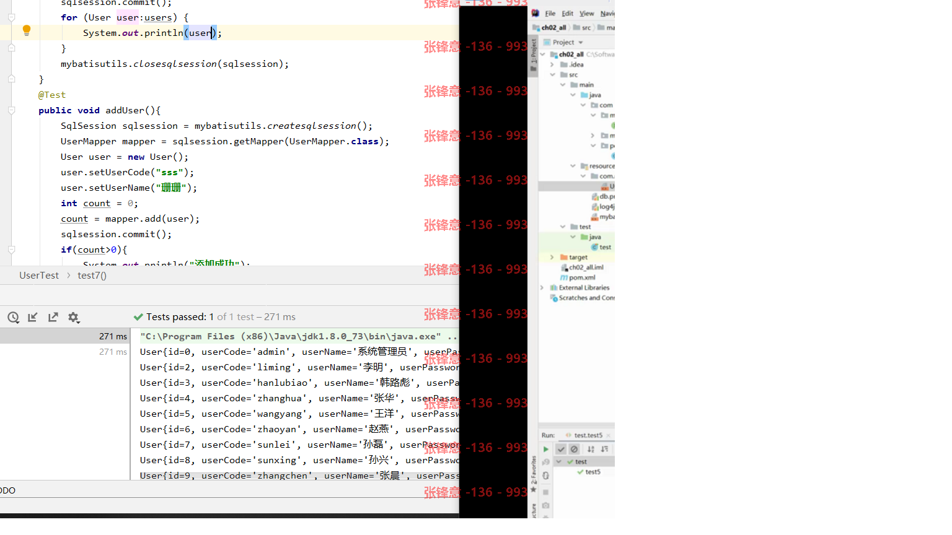Collapse the main folder in project tree

click(563, 85)
